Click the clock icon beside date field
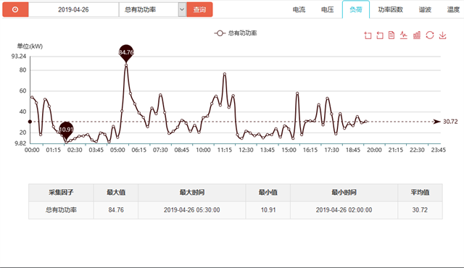This screenshot has height=268, width=464. [x=15, y=9]
